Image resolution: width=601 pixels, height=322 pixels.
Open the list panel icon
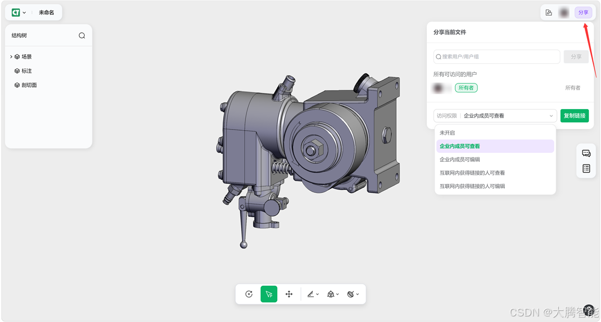click(x=586, y=169)
